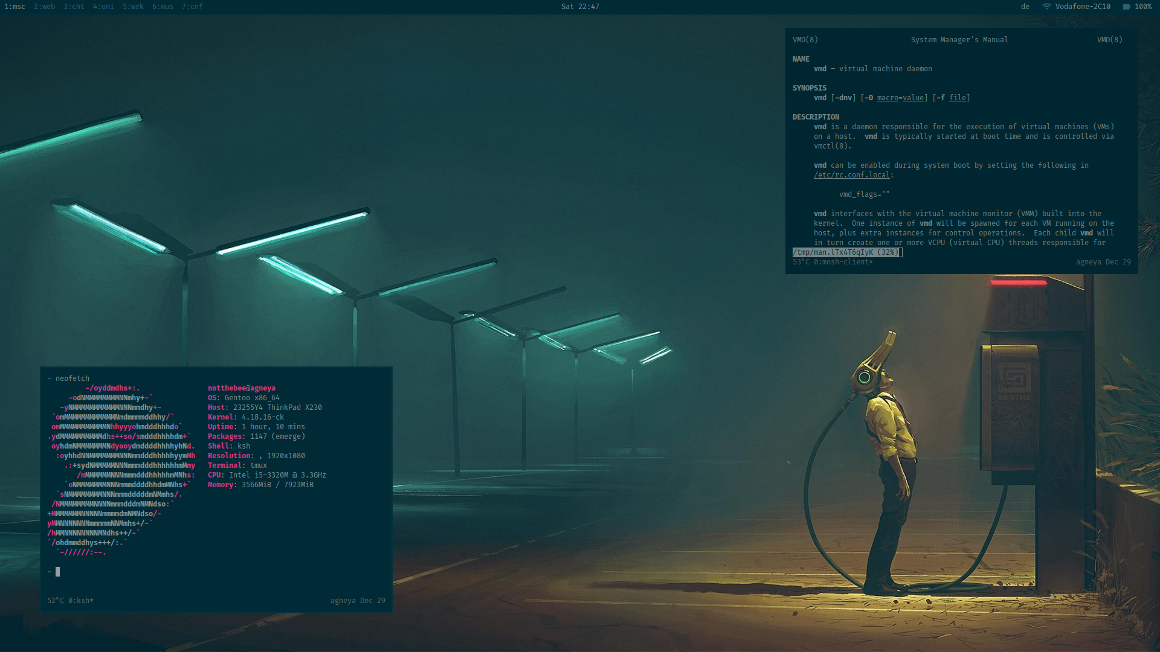Open the 'cnf' tmux window
Image resolution: width=1160 pixels, height=652 pixels.
191,7
